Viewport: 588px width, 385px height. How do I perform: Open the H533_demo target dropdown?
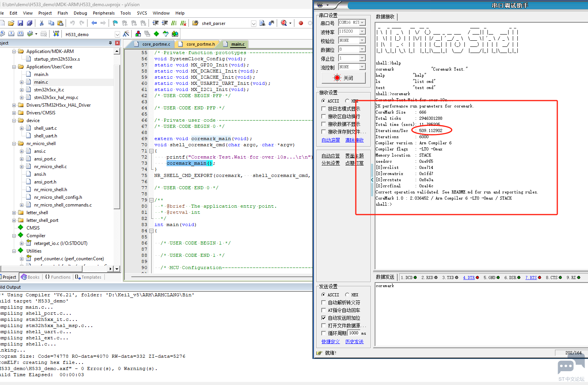(117, 34)
